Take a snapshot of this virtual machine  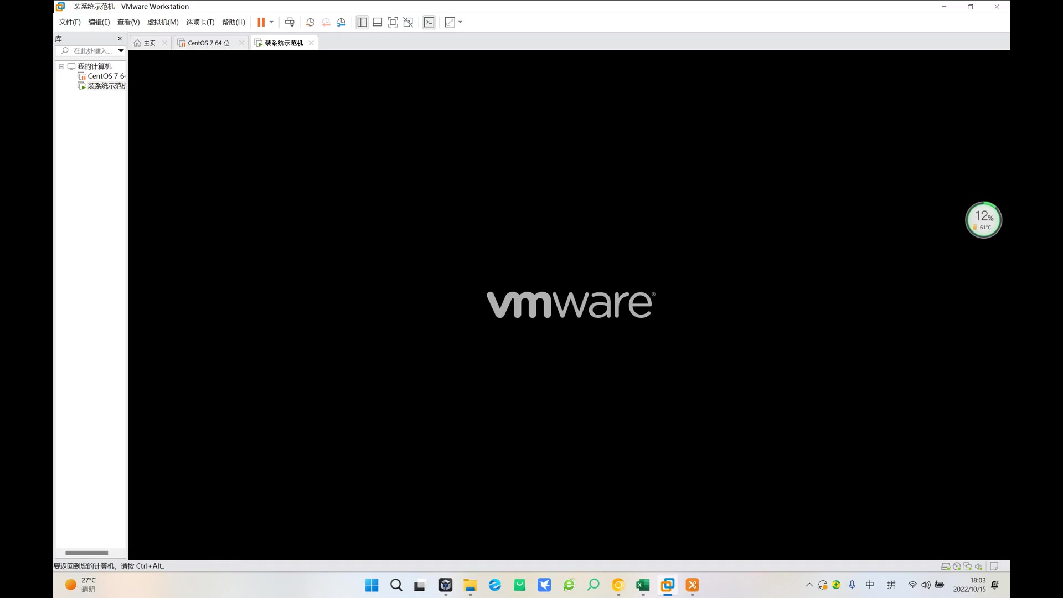pyautogui.click(x=310, y=22)
